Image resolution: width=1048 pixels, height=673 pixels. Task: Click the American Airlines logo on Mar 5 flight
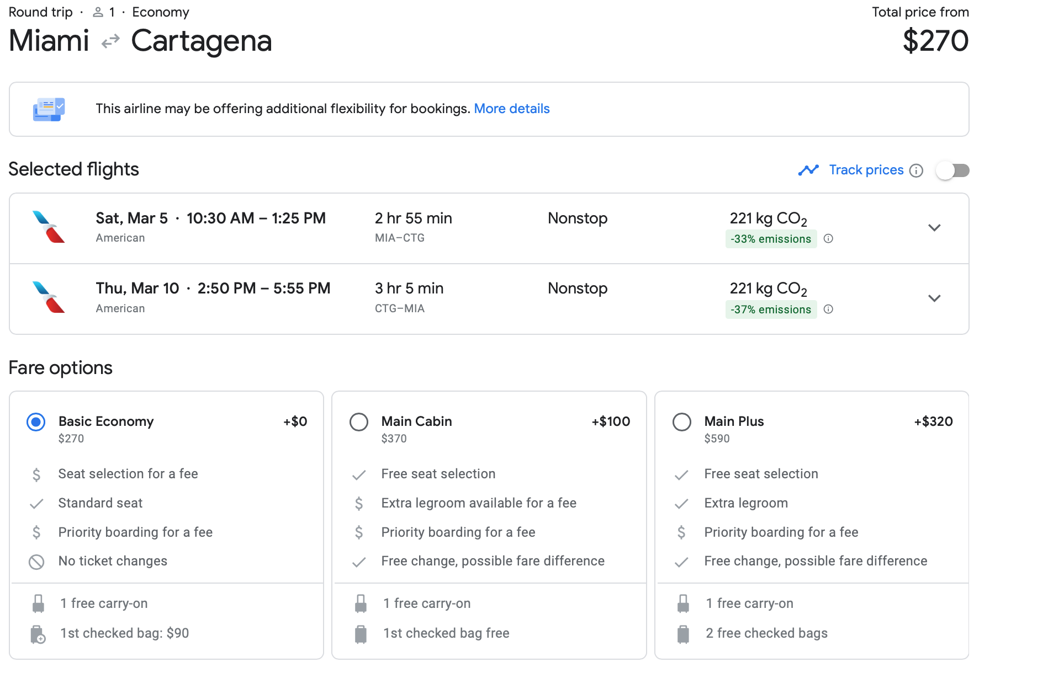[49, 227]
